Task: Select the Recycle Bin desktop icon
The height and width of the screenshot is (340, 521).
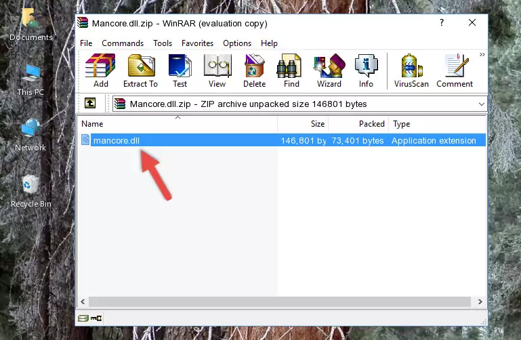Action: 30,191
